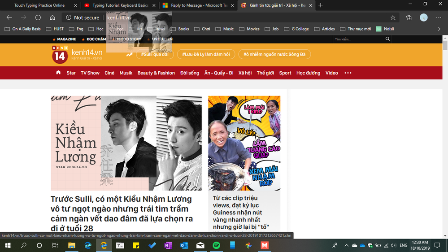Viewport: 448px width, 252px height.
Task: Open the ĐỌC CHẬM link
Action: (x=96, y=39)
